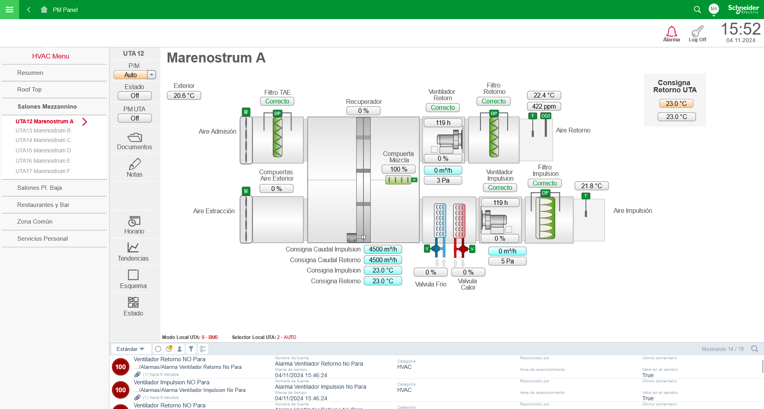Screen dimensions: 764x409
Task: Open Tendencias chart icon
Action: point(133,247)
